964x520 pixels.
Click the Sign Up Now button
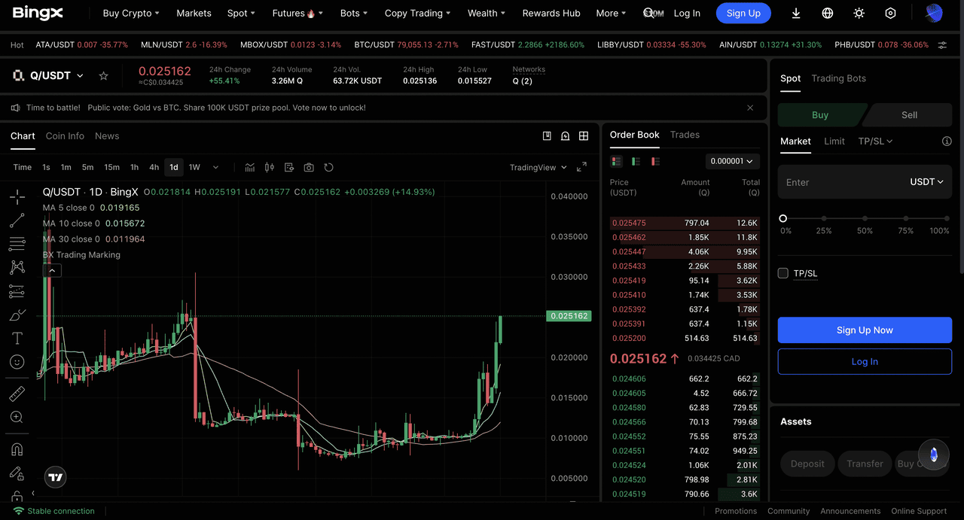pyautogui.click(x=865, y=330)
